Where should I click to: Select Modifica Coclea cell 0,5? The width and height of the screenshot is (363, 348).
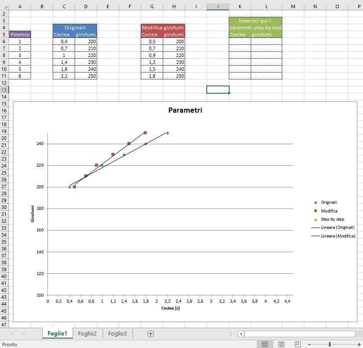(x=152, y=41)
